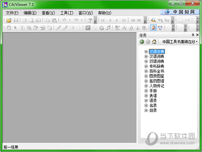202x152 pixels.
Task: Select the ellipse annotation tool
Action: coord(79,28)
